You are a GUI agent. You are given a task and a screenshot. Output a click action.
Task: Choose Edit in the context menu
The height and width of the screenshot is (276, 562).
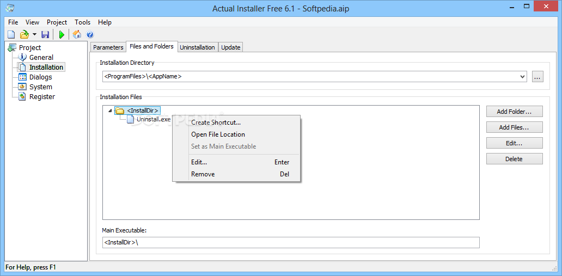tap(236, 162)
